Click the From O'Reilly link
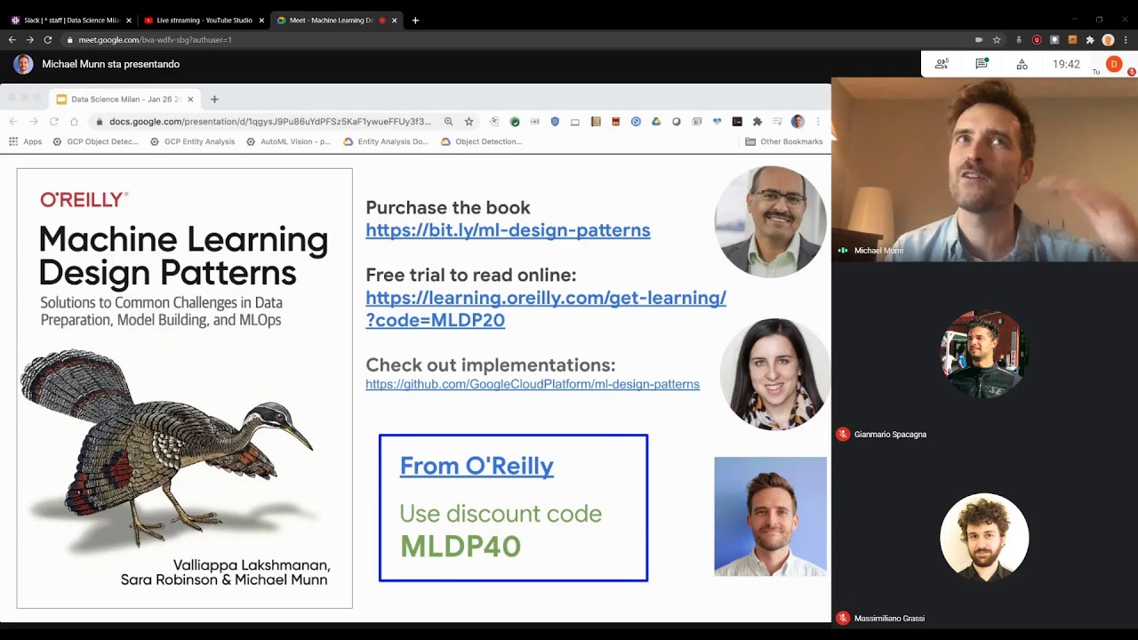 tap(477, 466)
